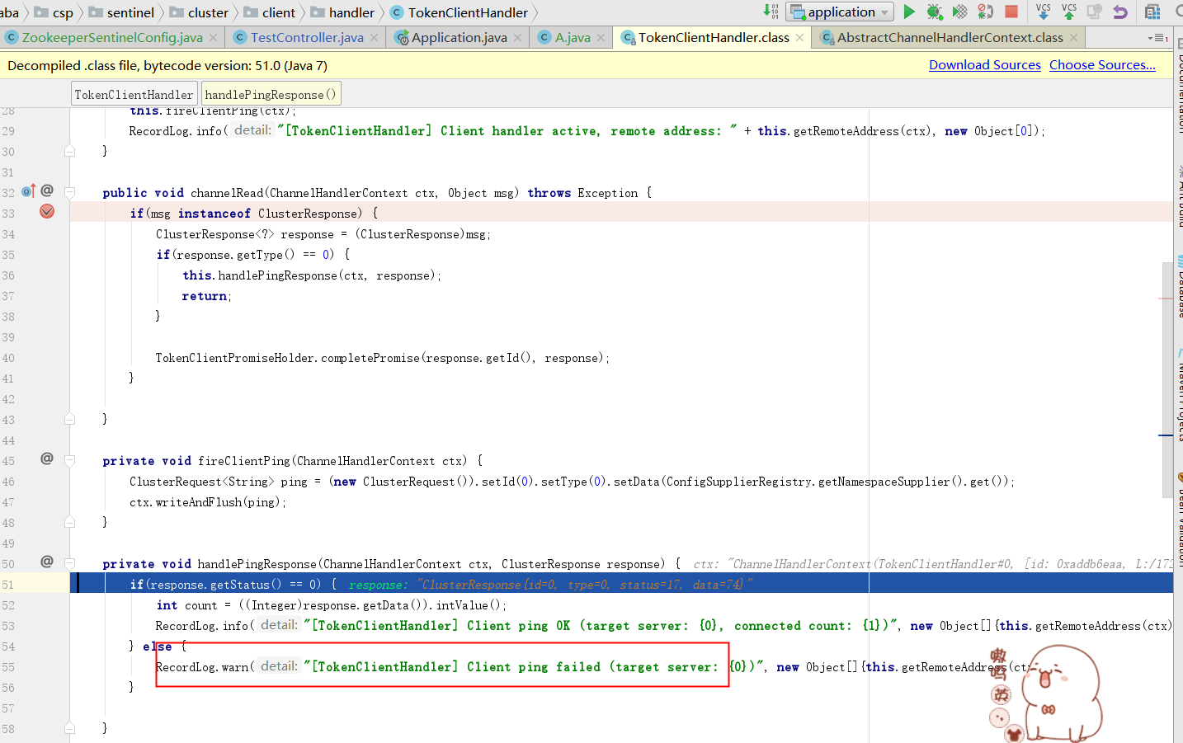Click the @ gutter icon beside fireClientPing
Viewport: 1183px width, 743px height.
pyautogui.click(x=47, y=458)
